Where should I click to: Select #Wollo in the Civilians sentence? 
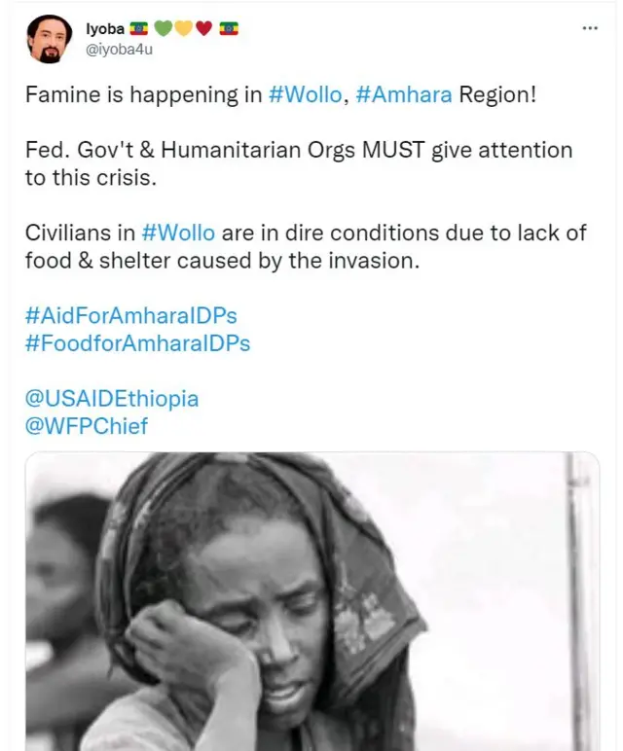click(x=179, y=233)
